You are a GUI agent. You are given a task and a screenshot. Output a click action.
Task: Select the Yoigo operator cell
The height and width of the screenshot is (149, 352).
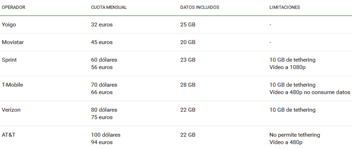pos(9,25)
